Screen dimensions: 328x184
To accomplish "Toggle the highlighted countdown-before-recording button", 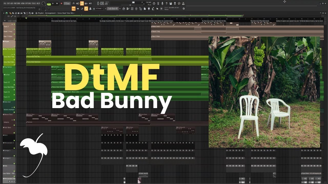I will 82,4.
